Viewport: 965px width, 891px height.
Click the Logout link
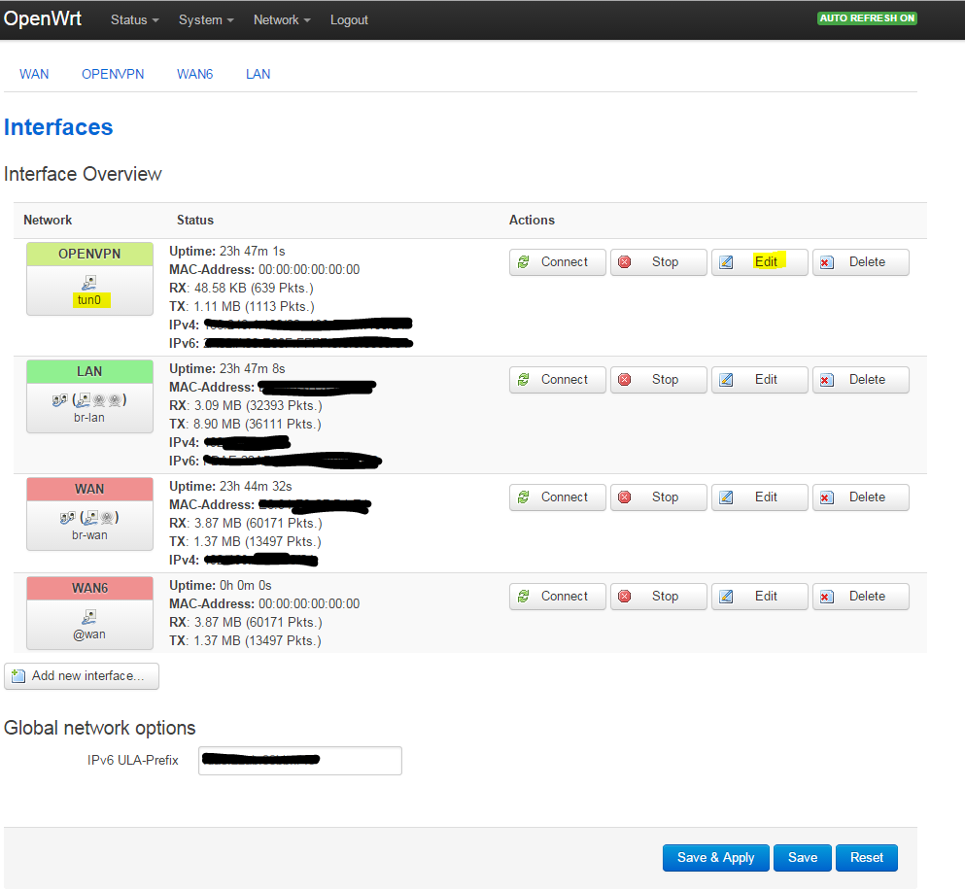click(349, 20)
